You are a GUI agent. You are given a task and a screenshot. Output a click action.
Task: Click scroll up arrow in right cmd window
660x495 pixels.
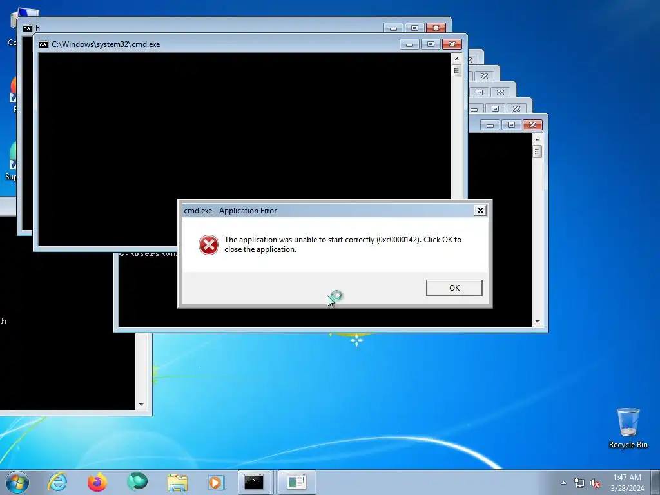coord(537,139)
